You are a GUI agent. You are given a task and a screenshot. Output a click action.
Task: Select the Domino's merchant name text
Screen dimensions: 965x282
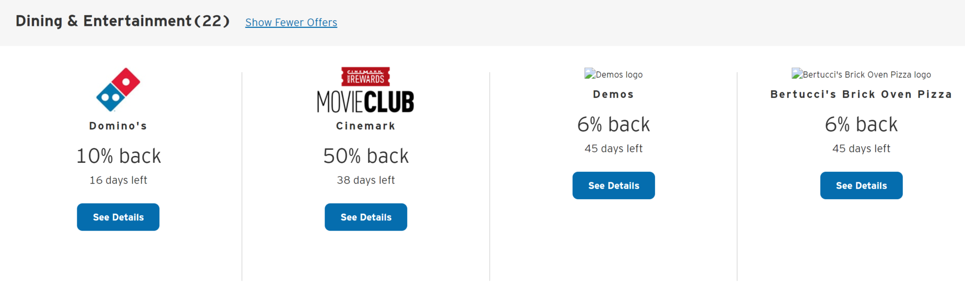(x=118, y=125)
